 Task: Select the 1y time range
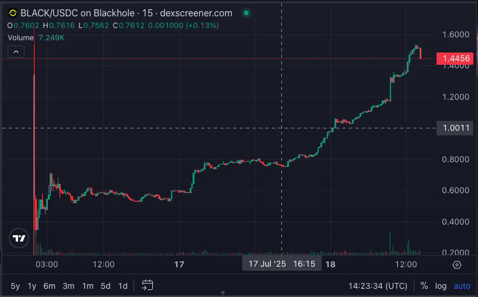tap(32, 286)
